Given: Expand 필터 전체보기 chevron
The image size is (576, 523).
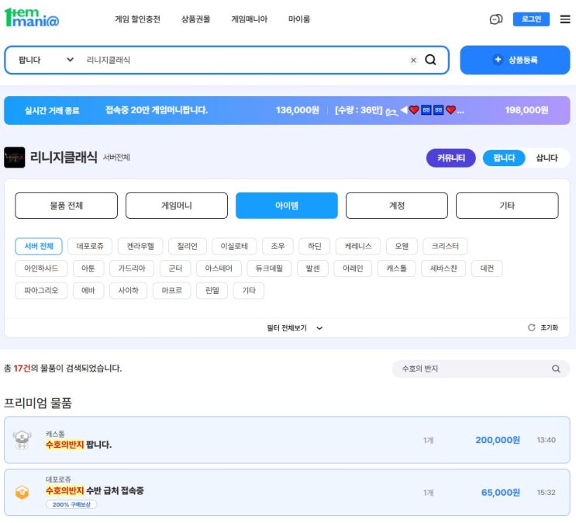Looking at the screenshot, I should pos(319,328).
